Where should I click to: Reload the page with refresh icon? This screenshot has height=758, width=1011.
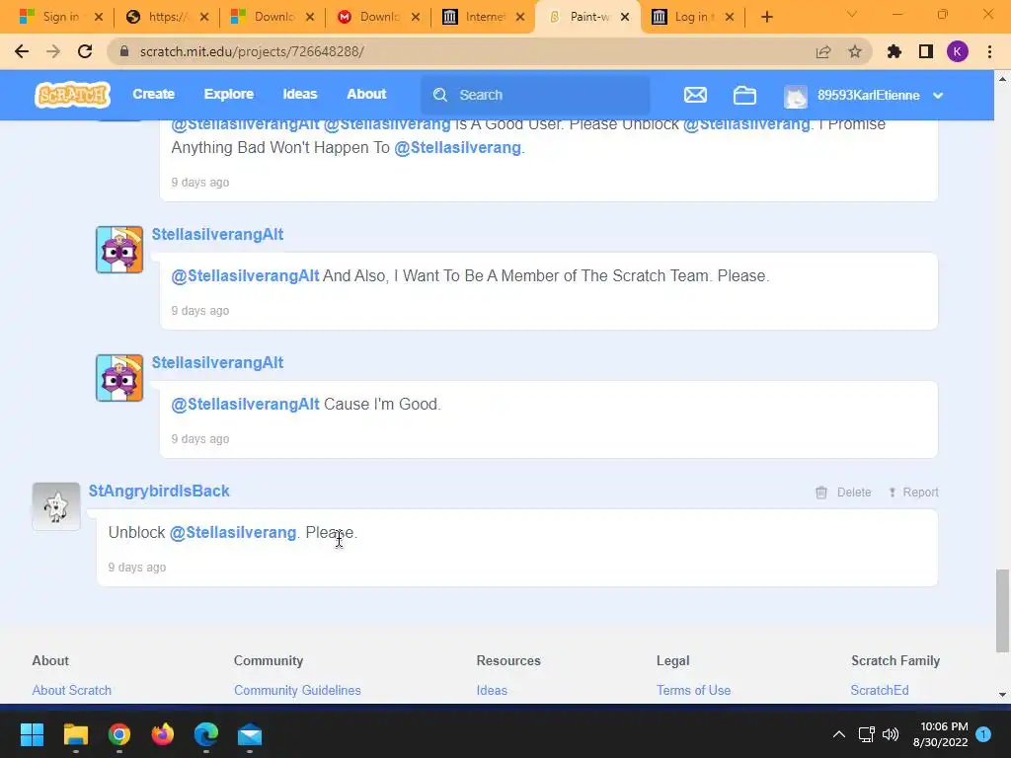coord(85,51)
